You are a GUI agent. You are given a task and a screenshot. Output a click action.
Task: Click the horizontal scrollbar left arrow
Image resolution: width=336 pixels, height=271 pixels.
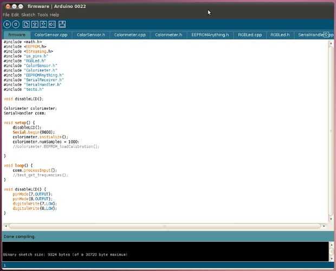click(x=6, y=226)
